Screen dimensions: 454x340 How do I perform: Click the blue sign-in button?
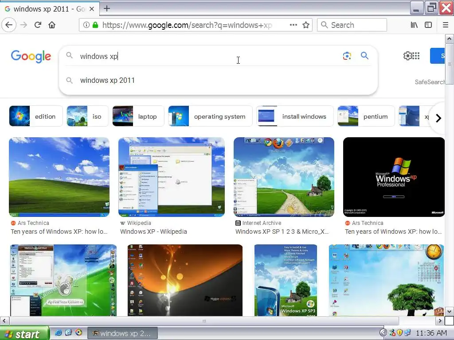[x=437, y=56]
